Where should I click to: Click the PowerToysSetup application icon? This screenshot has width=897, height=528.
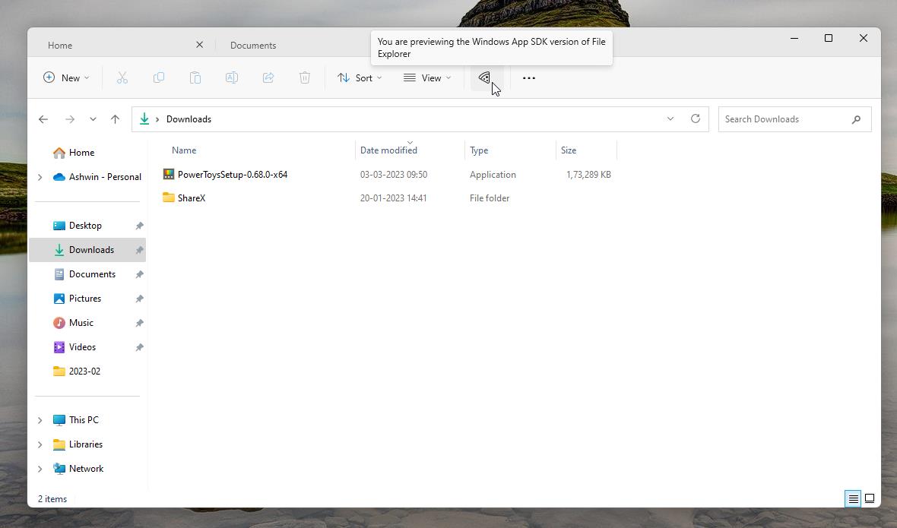(168, 174)
